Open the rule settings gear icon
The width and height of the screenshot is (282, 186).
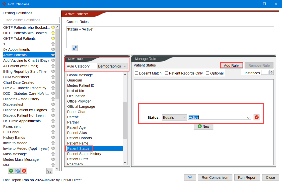tap(75, 48)
